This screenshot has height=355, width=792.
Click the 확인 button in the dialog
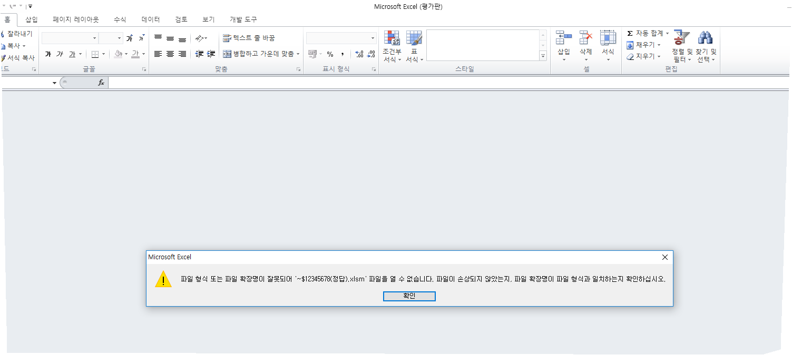tap(409, 296)
